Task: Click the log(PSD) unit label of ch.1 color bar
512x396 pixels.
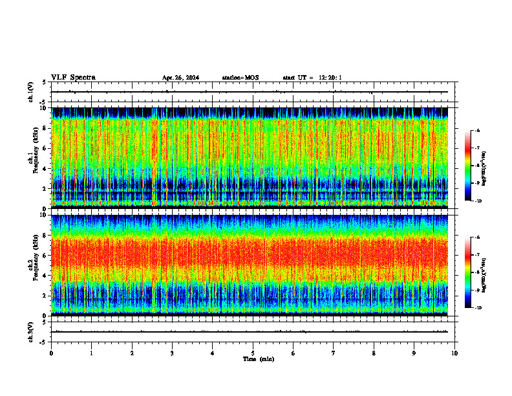Action: [x=484, y=169]
